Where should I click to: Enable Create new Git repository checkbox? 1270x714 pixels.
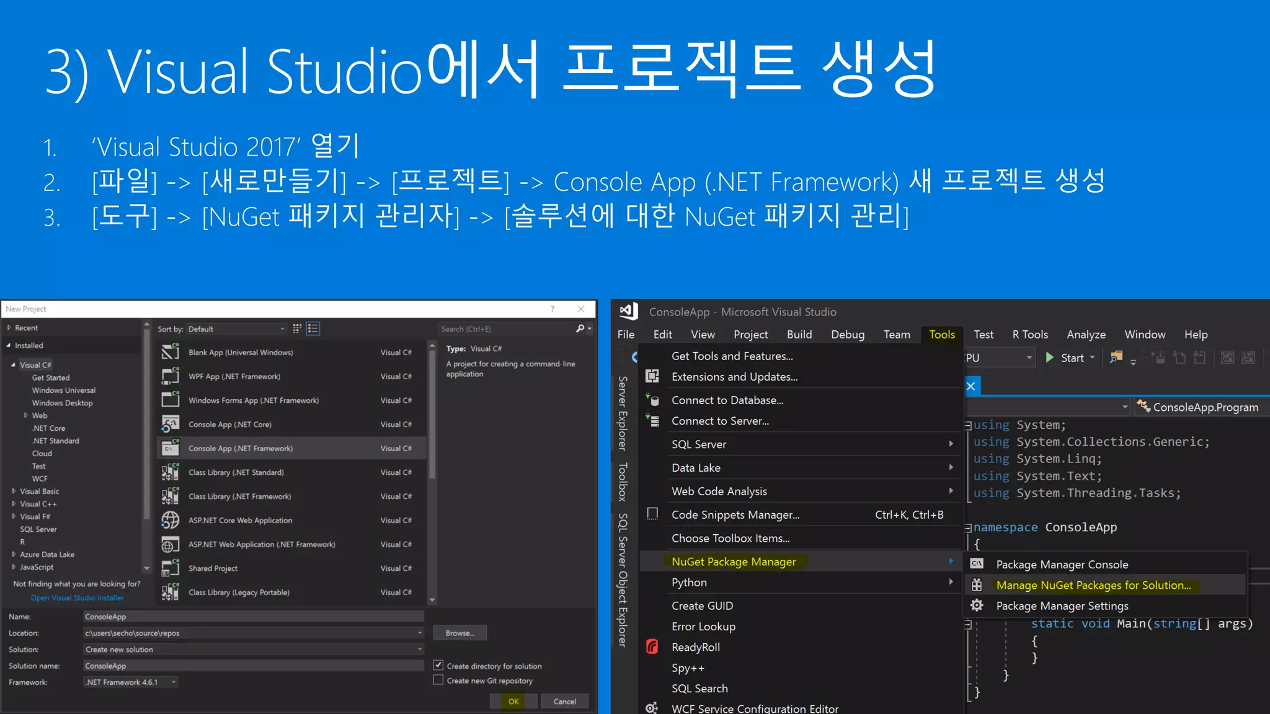(x=438, y=680)
